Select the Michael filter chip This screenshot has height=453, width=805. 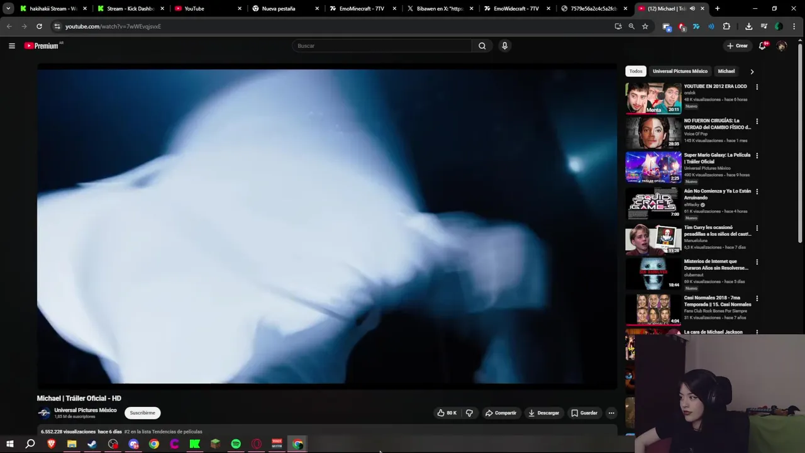(x=726, y=71)
